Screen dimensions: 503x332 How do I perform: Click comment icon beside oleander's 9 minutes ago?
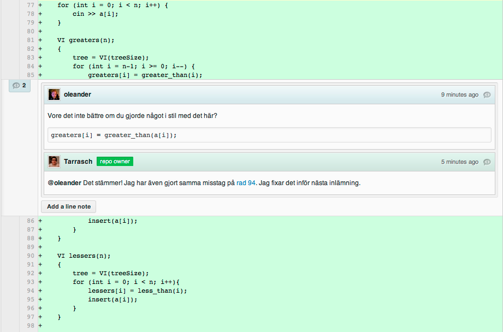point(487,94)
